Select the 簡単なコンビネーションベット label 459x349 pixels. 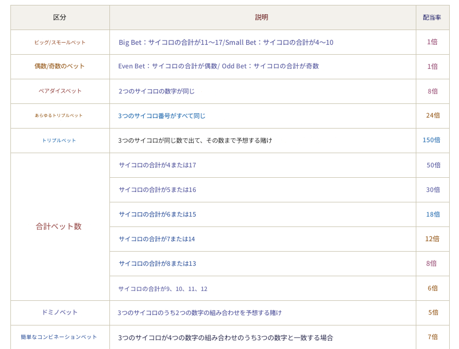point(59,337)
